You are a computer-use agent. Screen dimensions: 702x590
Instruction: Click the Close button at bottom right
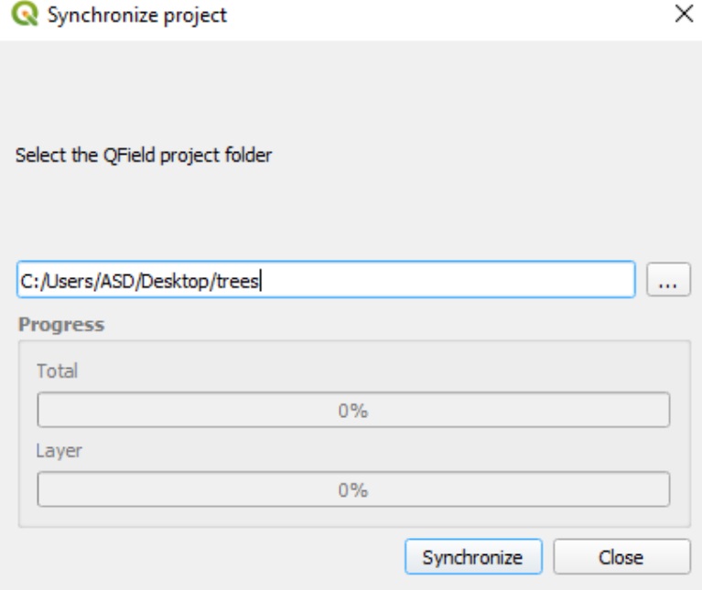pos(621,557)
